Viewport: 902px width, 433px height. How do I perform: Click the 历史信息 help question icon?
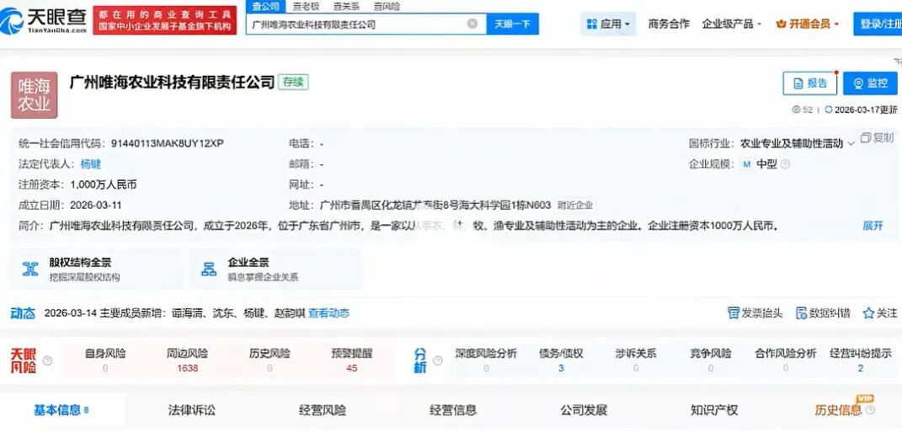[x=870, y=410]
